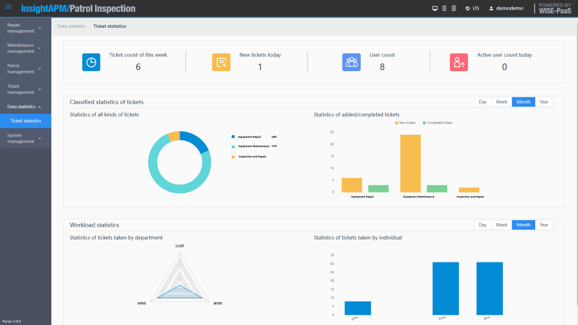Click the red Active user count icon
This screenshot has width=578, height=325.
point(459,62)
